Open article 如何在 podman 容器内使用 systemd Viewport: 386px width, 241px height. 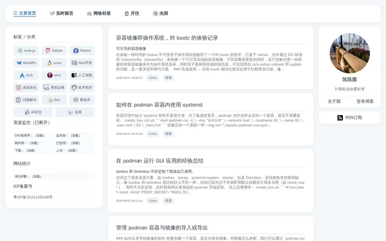pyautogui.click(x=159, y=105)
